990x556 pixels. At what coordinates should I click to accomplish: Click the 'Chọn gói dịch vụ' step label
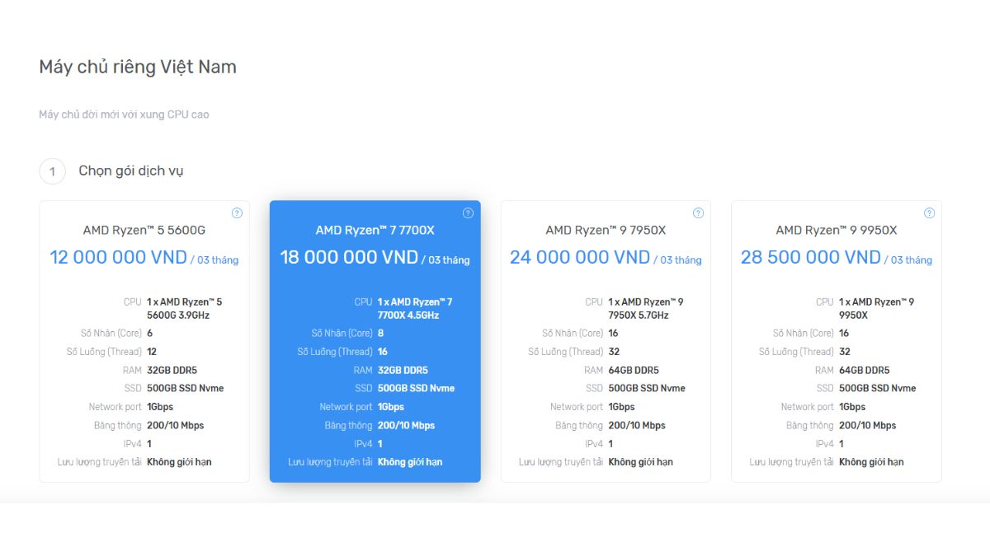pyautogui.click(x=131, y=171)
